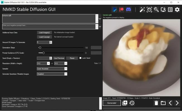
Task: Open the Discord server icon
Action: coord(129,9)
